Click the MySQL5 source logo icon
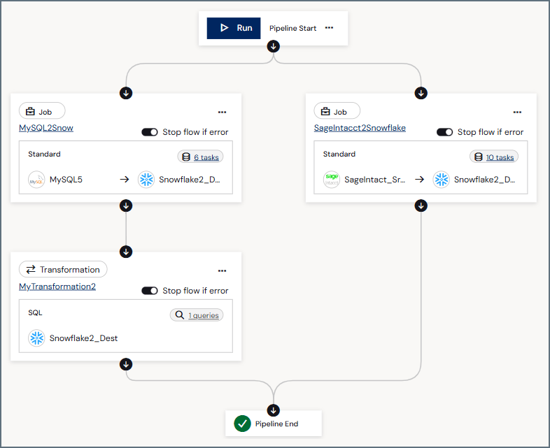550x448 pixels. pyautogui.click(x=36, y=180)
